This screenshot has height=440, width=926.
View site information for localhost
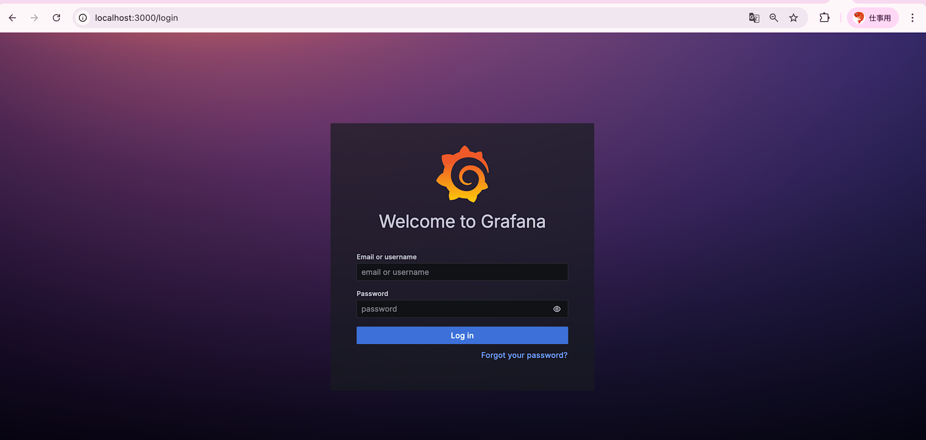(83, 18)
